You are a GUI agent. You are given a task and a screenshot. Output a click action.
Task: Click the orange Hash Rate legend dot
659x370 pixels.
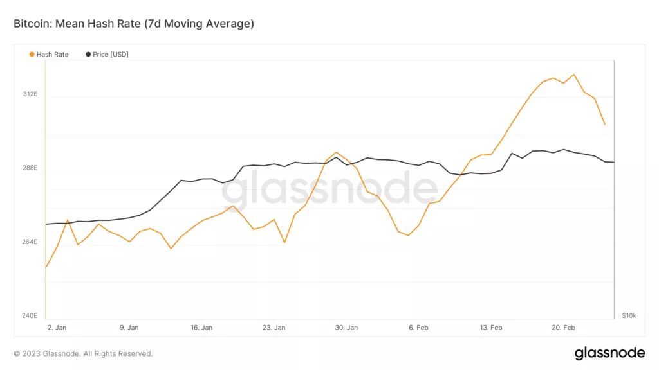coord(32,54)
